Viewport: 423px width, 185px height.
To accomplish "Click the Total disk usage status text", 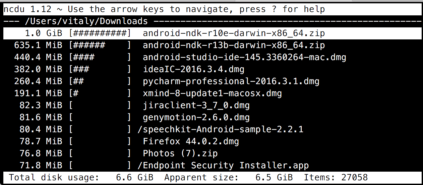I will (54, 177).
